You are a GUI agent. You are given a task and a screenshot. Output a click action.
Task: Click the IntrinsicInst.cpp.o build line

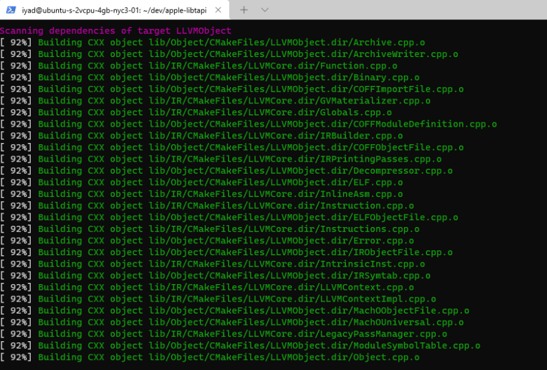pyautogui.click(x=212, y=264)
